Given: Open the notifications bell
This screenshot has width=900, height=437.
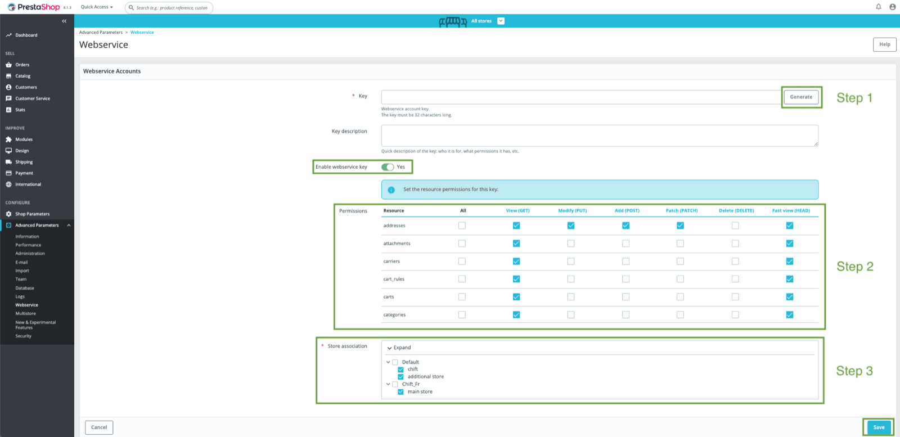Looking at the screenshot, I should click(x=878, y=7).
